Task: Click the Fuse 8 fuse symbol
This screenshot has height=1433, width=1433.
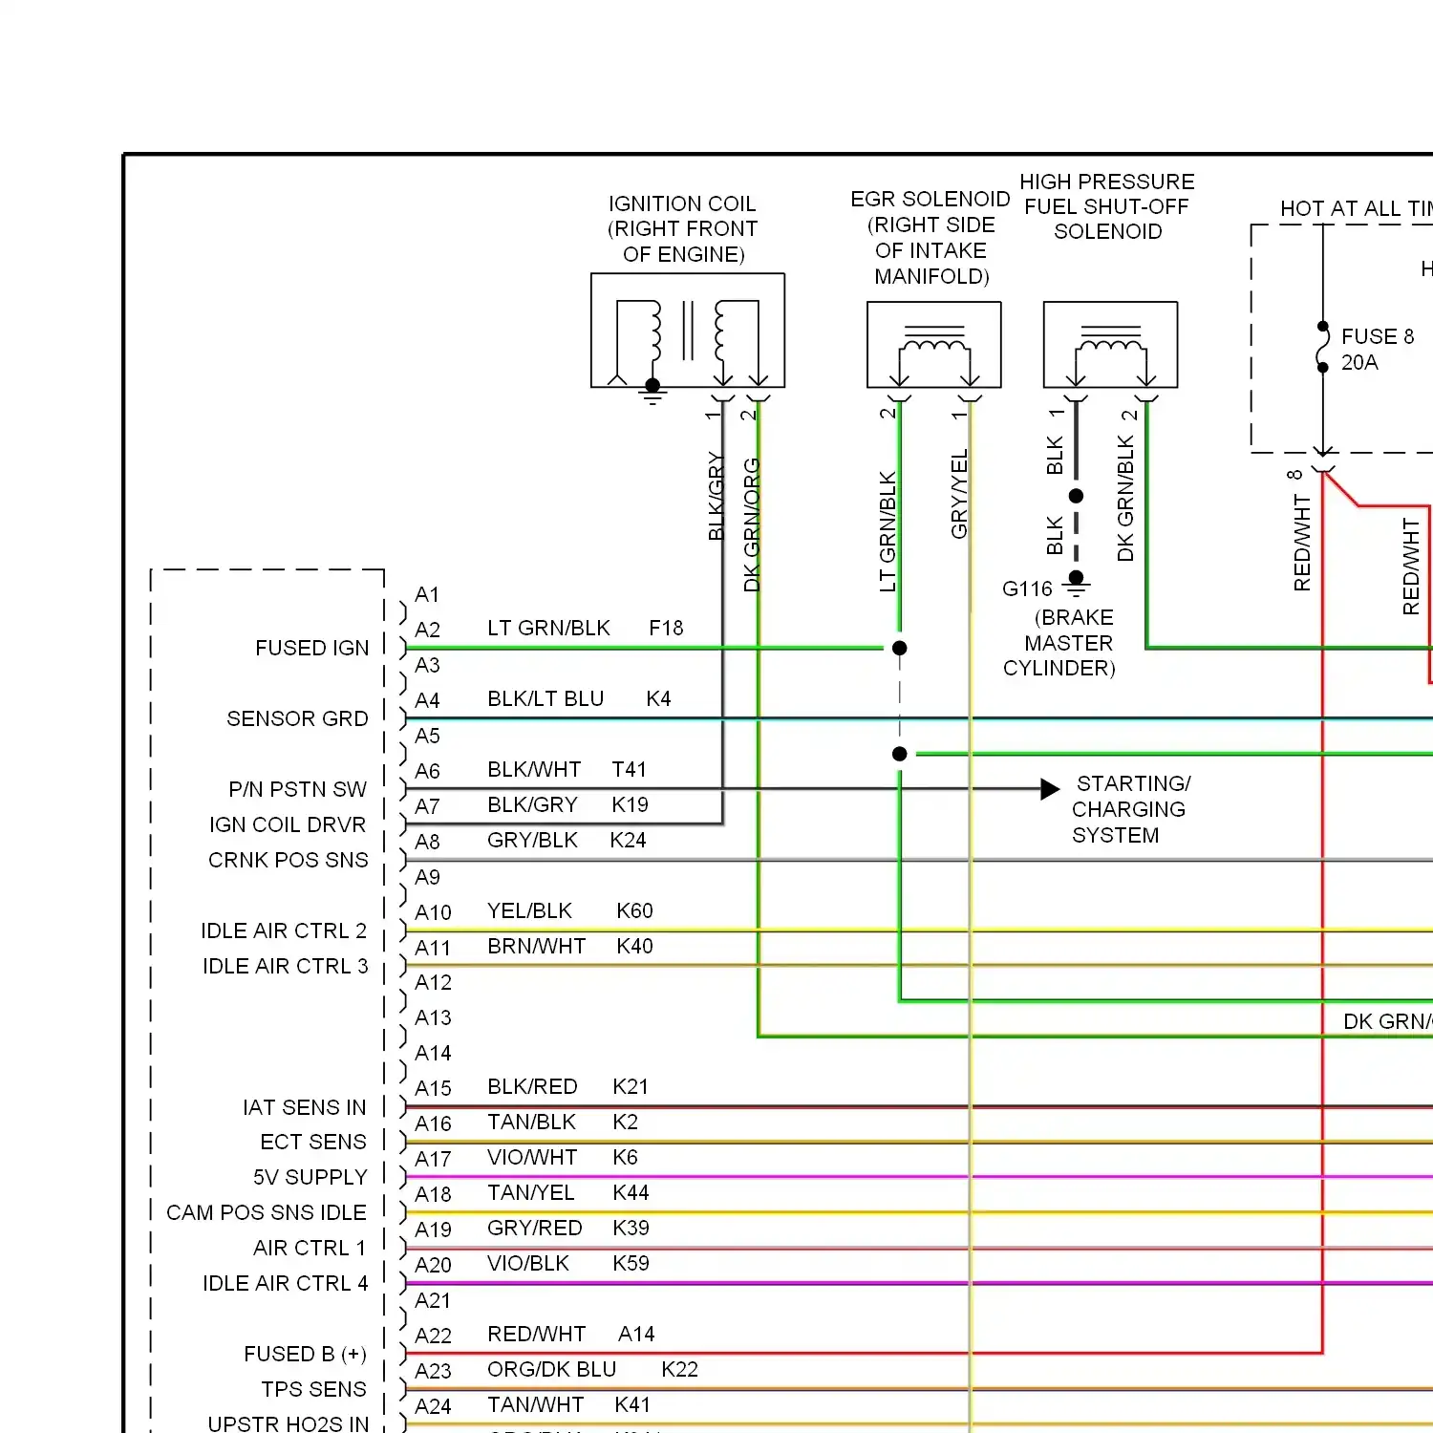Action: coord(1323,347)
